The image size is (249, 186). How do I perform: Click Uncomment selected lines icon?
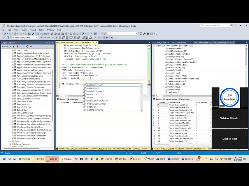point(98,38)
